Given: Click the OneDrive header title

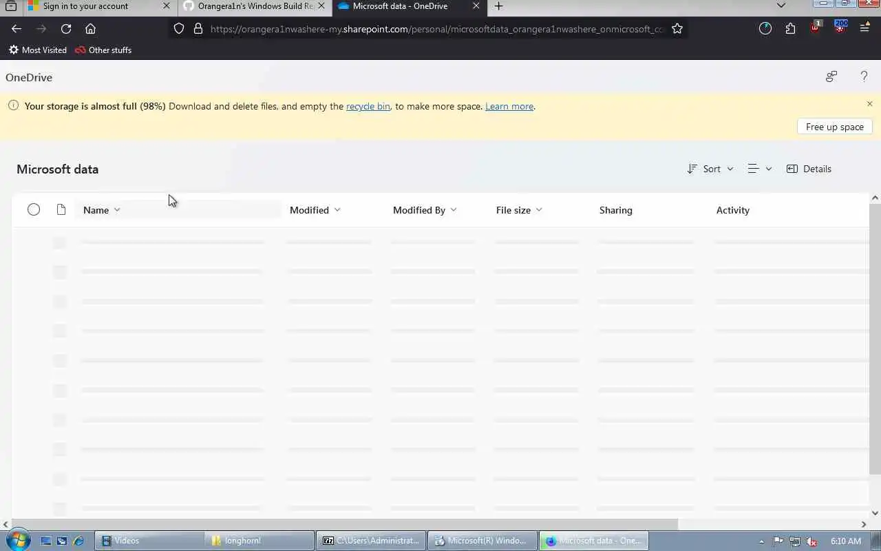Looking at the screenshot, I should 29,77.
